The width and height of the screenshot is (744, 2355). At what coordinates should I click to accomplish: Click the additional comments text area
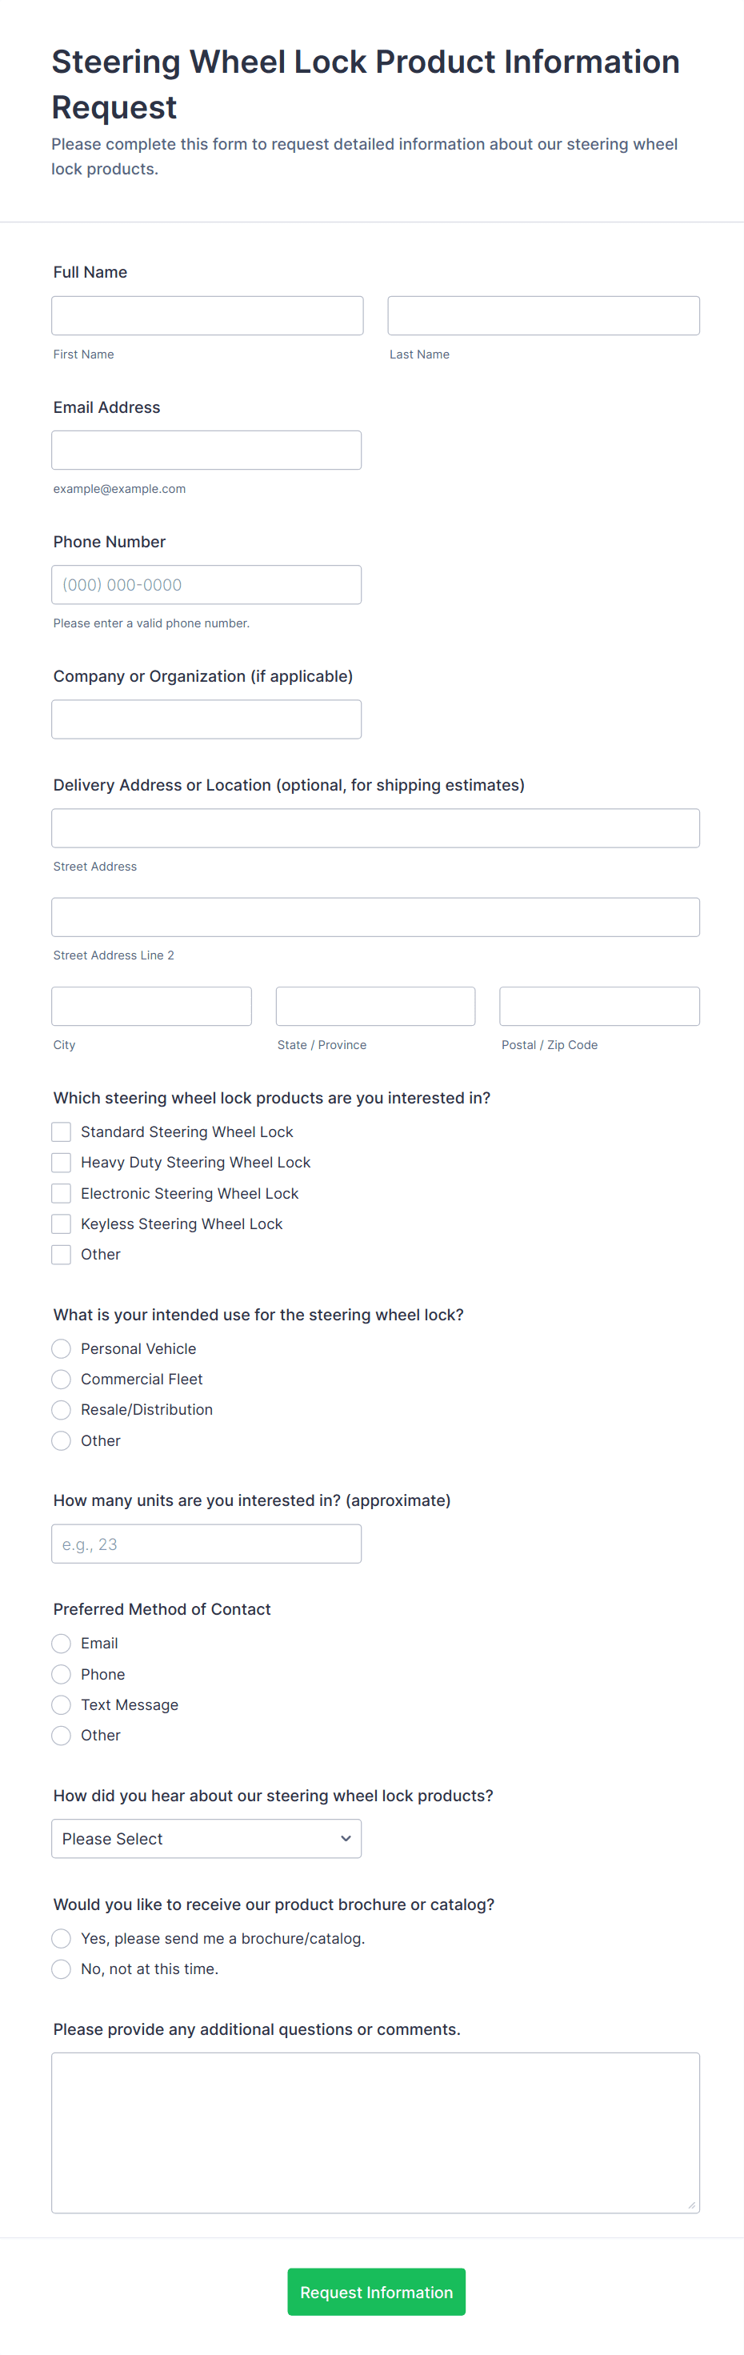[x=374, y=2132]
